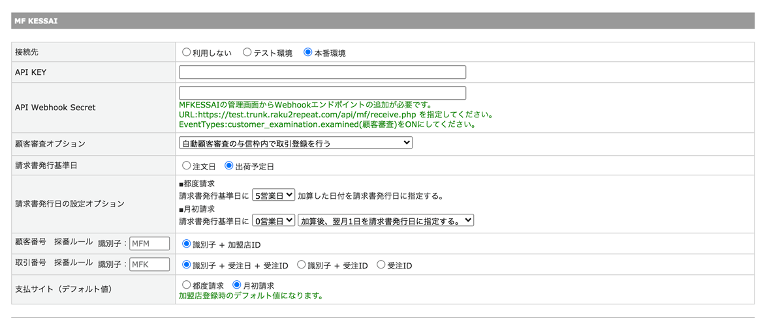This screenshot has width=767, height=318.
Task: Select the 受注ID only transaction rule
Action: [x=381, y=265]
